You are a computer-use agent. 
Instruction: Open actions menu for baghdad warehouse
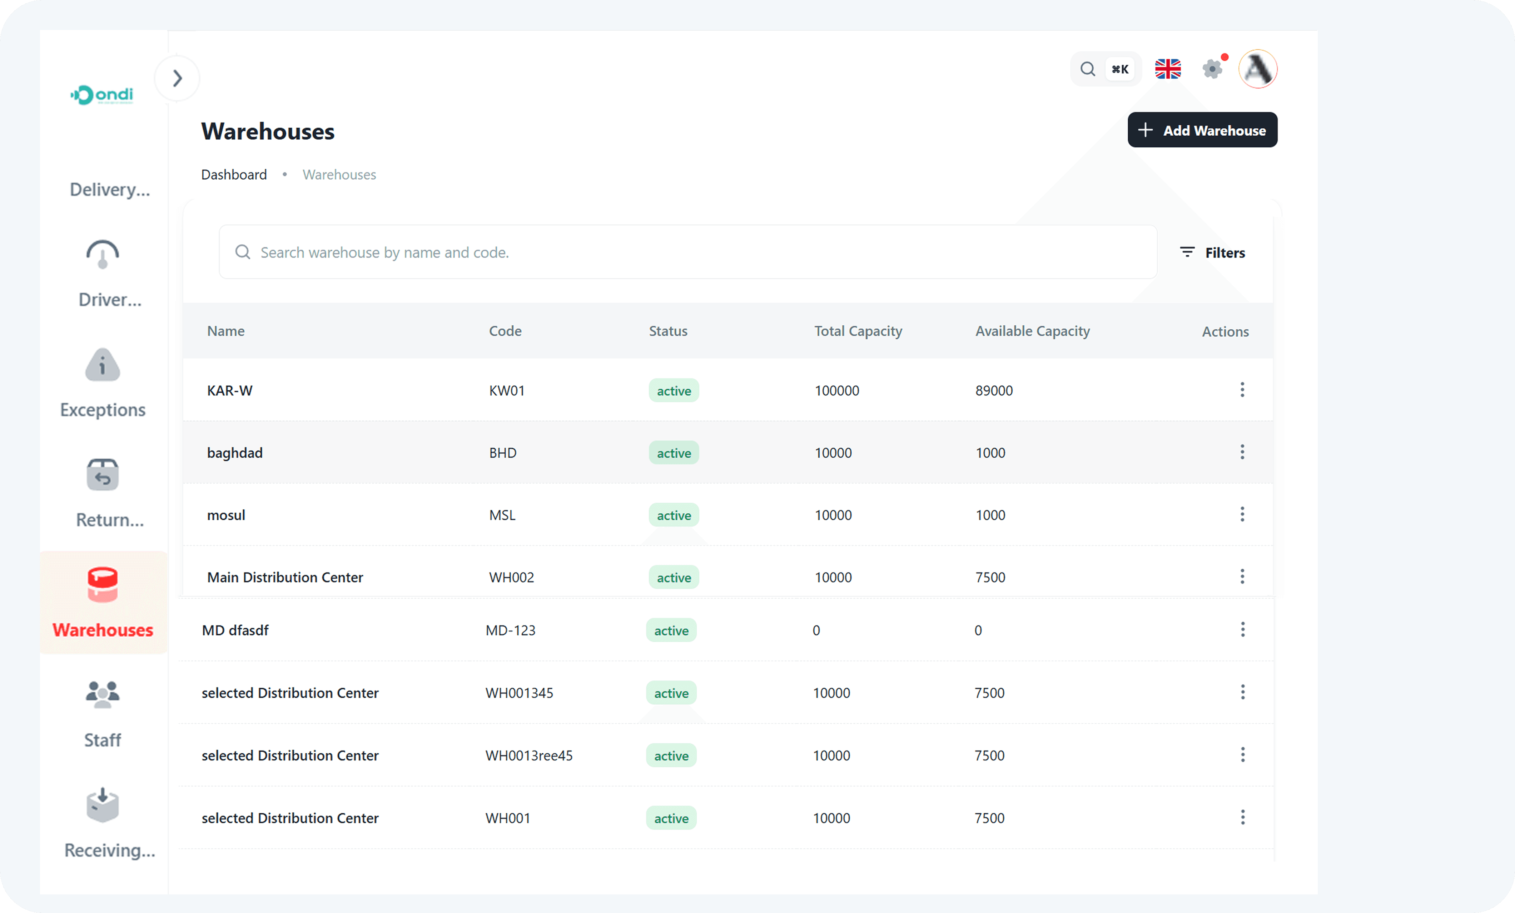(x=1242, y=452)
